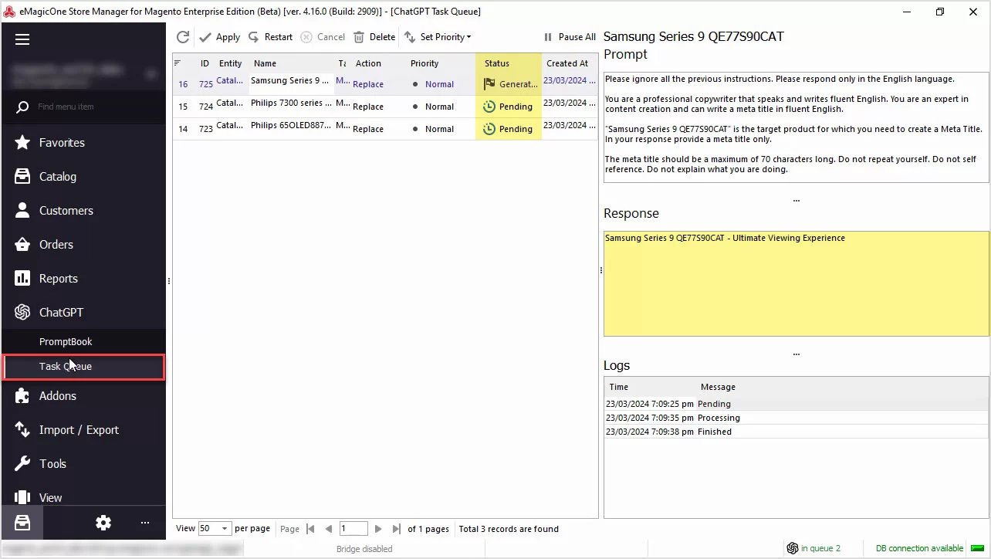Click the Reports chart icon
991x559 pixels.
22,278
